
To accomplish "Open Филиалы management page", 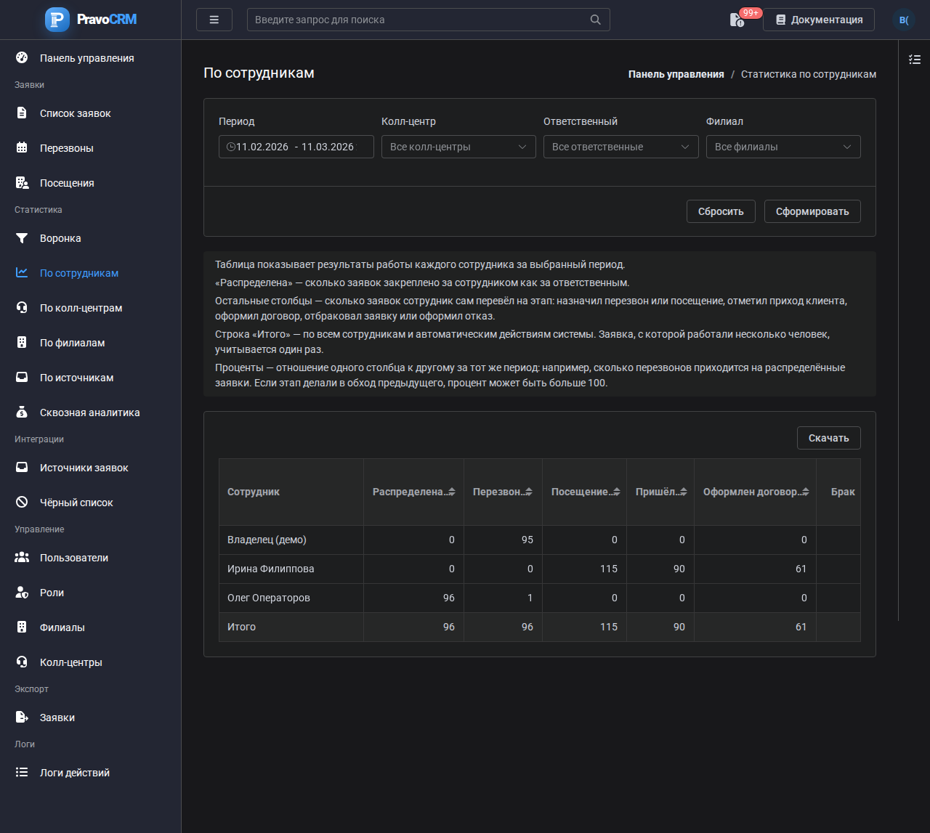I will [x=62, y=627].
